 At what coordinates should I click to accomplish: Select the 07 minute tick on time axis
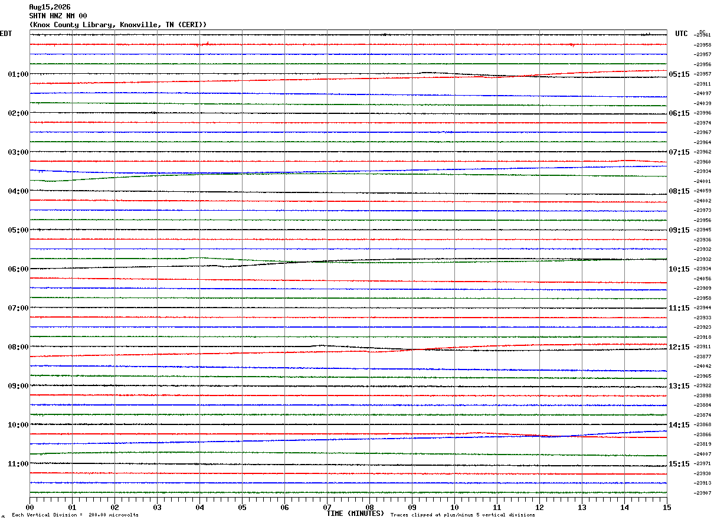click(x=327, y=507)
